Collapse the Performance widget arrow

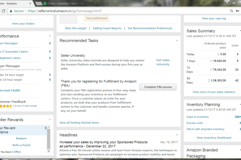[x=50, y=36]
